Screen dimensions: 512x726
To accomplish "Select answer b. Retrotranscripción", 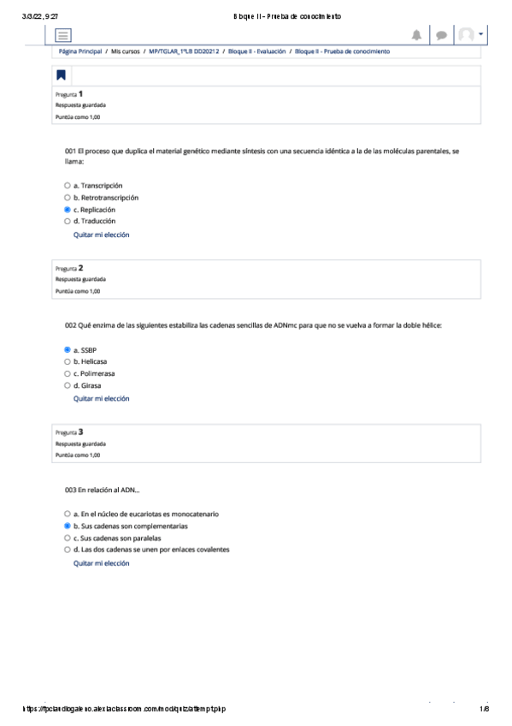I will point(68,198).
